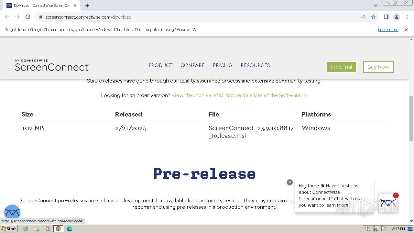Open the archive of All Stable Releases link
Image resolution: width=414 pixels, height=233 pixels.
239,95
